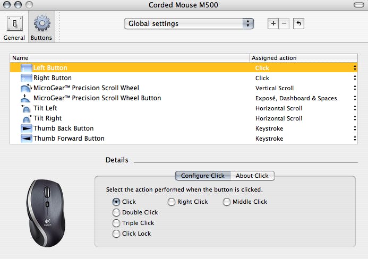Select the Double Click radio option

coord(116,212)
